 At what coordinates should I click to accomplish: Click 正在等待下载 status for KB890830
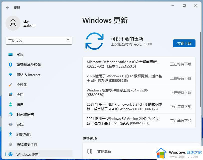tap(180, 92)
